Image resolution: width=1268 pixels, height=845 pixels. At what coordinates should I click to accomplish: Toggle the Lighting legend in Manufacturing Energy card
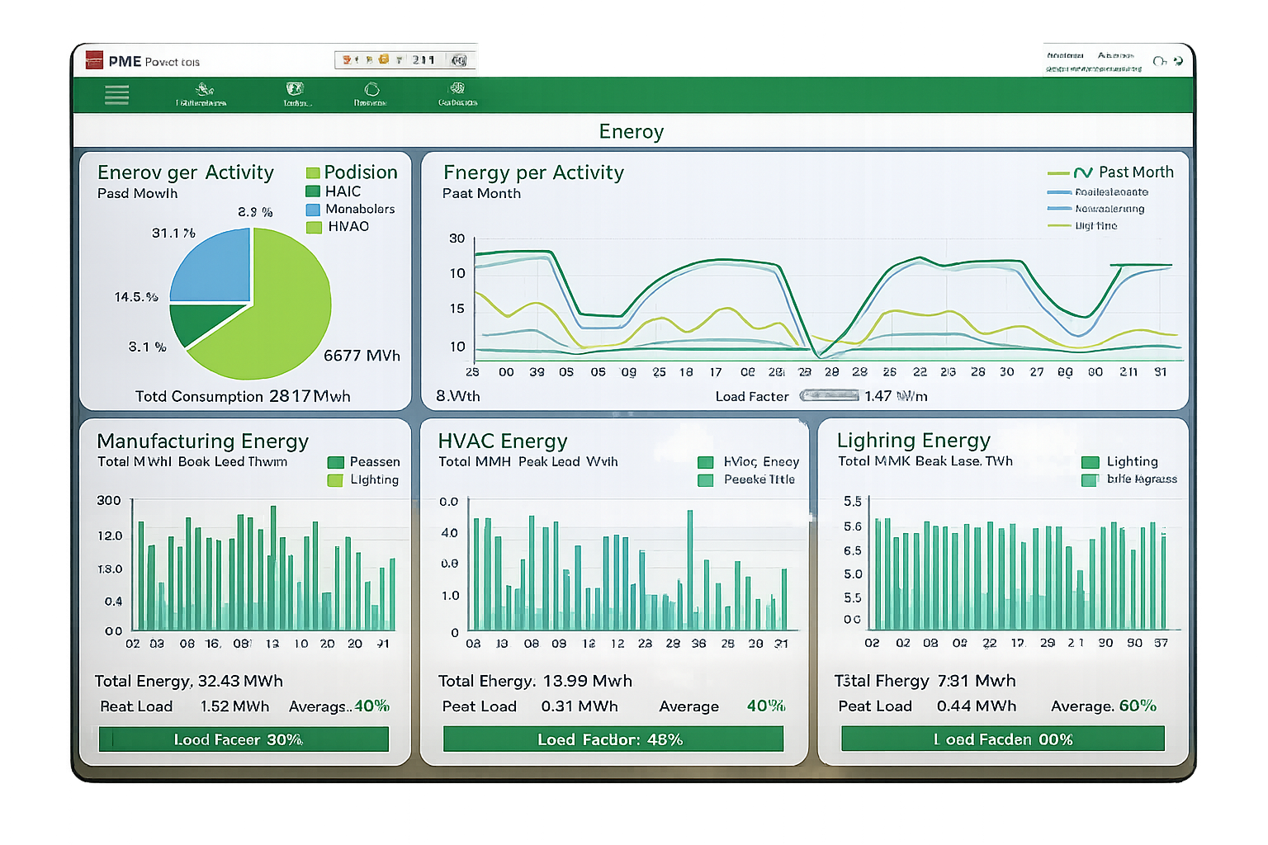click(363, 480)
